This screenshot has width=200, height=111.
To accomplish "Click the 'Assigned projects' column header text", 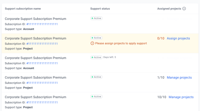I will coord(169,9).
